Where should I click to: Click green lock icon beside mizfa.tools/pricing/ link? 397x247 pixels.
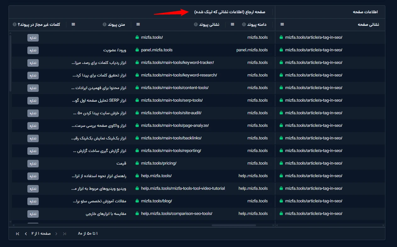137,163
